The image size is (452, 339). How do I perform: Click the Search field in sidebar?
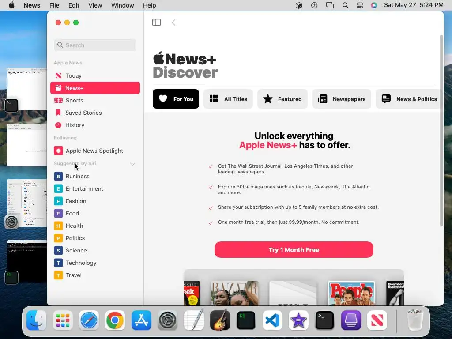(x=95, y=45)
